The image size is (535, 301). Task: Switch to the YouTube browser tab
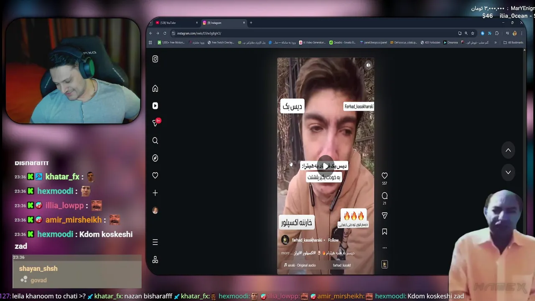[x=176, y=23]
